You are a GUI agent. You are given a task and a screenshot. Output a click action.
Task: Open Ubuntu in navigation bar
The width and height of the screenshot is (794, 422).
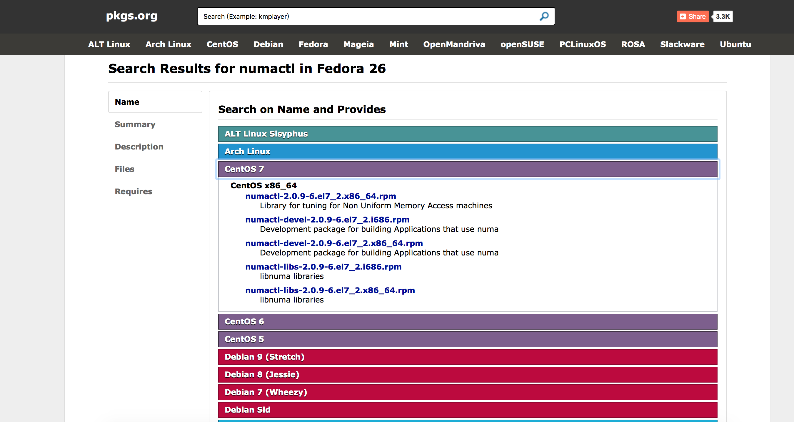(x=735, y=44)
